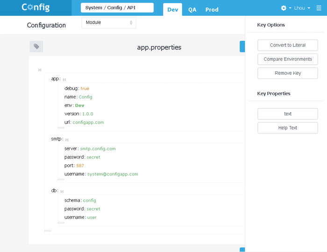This screenshot has height=252, width=327.
Task: Open the Module dropdown
Action: 109,22
